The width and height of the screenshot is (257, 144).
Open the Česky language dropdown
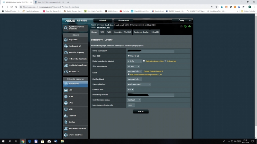[x=182, y=20]
